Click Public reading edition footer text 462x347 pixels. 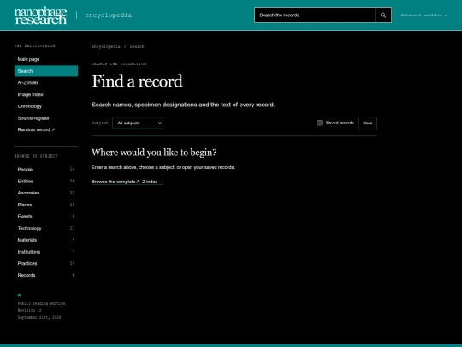[x=41, y=303]
